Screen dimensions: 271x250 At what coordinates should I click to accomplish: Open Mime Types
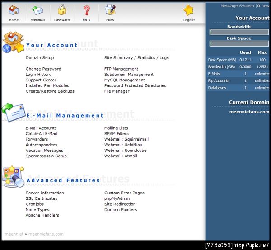(x=37, y=210)
